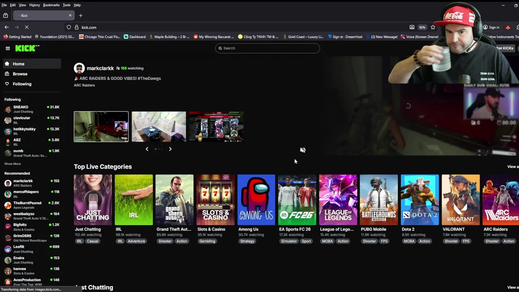The image size is (519, 292).
Task: Click the Kick search field
Action: coord(267,48)
